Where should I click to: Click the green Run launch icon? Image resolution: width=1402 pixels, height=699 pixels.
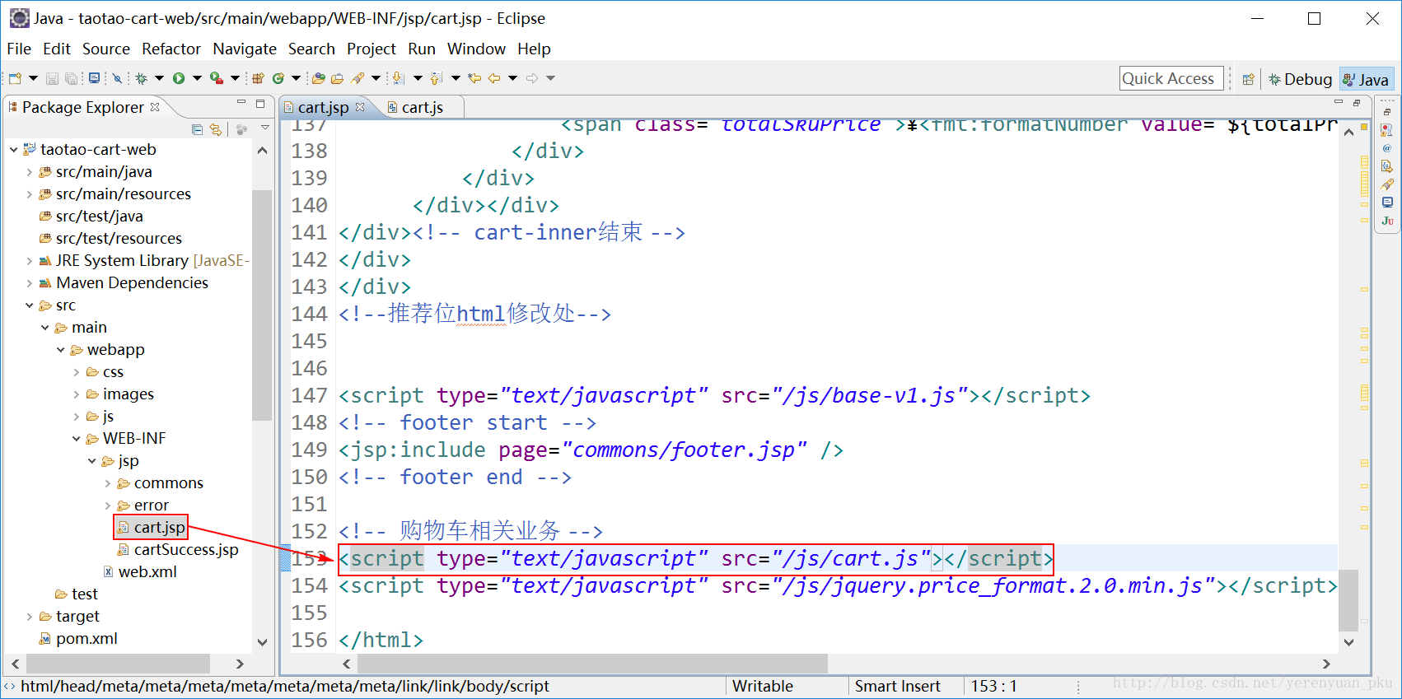coord(179,78)
